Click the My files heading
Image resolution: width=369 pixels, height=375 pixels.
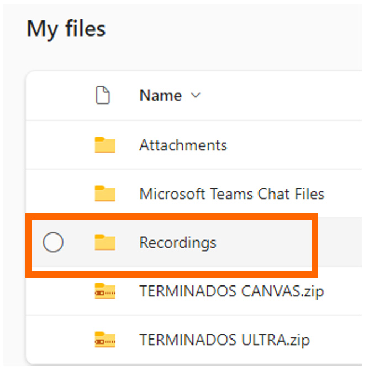(66, 28)
